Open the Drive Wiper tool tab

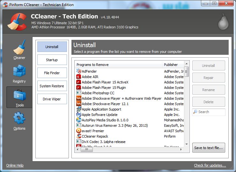(52, 99)
